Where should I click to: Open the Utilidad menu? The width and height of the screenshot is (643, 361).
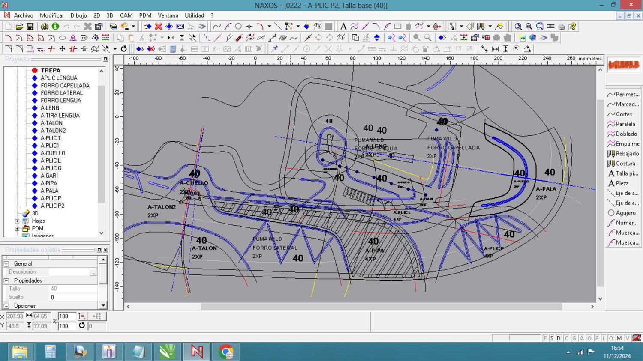[194, 15]
